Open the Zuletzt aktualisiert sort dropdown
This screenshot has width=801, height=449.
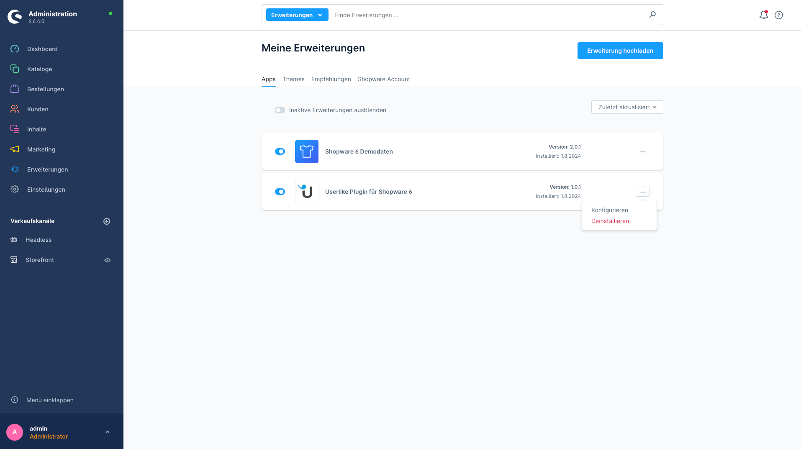627,107
